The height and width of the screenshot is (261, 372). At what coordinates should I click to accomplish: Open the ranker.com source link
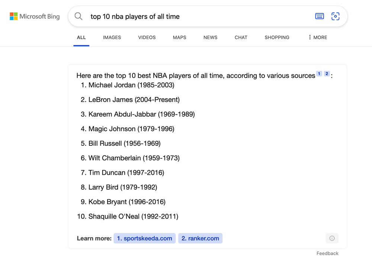pyautogui.click(x=200, y=238)
